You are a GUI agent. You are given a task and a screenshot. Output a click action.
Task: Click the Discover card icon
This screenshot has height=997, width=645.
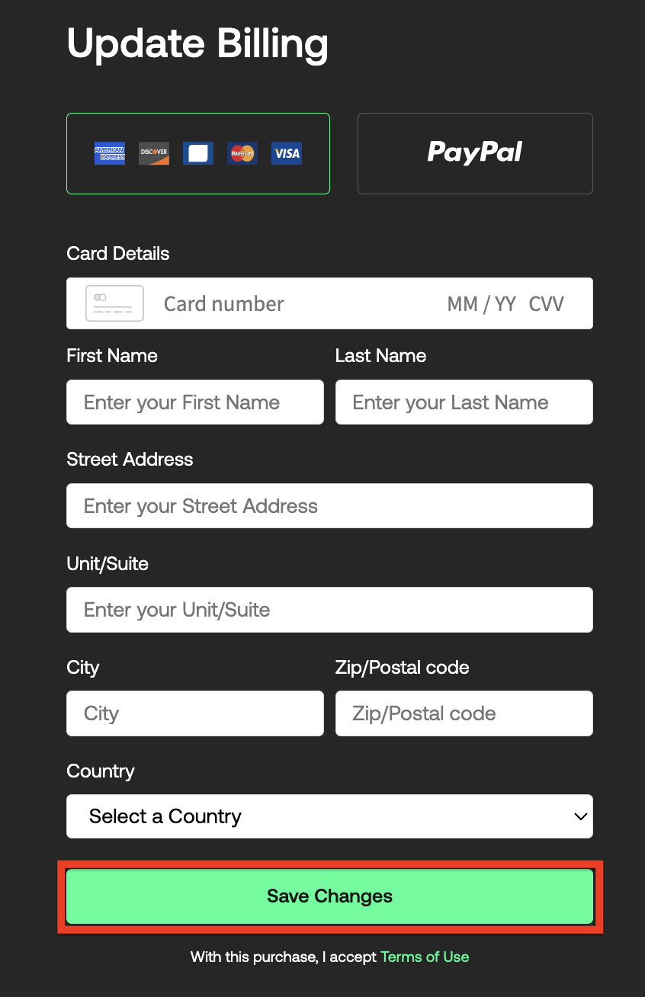point(154,153)
